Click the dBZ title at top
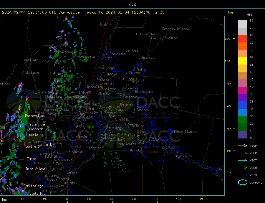Image resolution: width=265 pixels, height=203 pixels. point(132,4)
